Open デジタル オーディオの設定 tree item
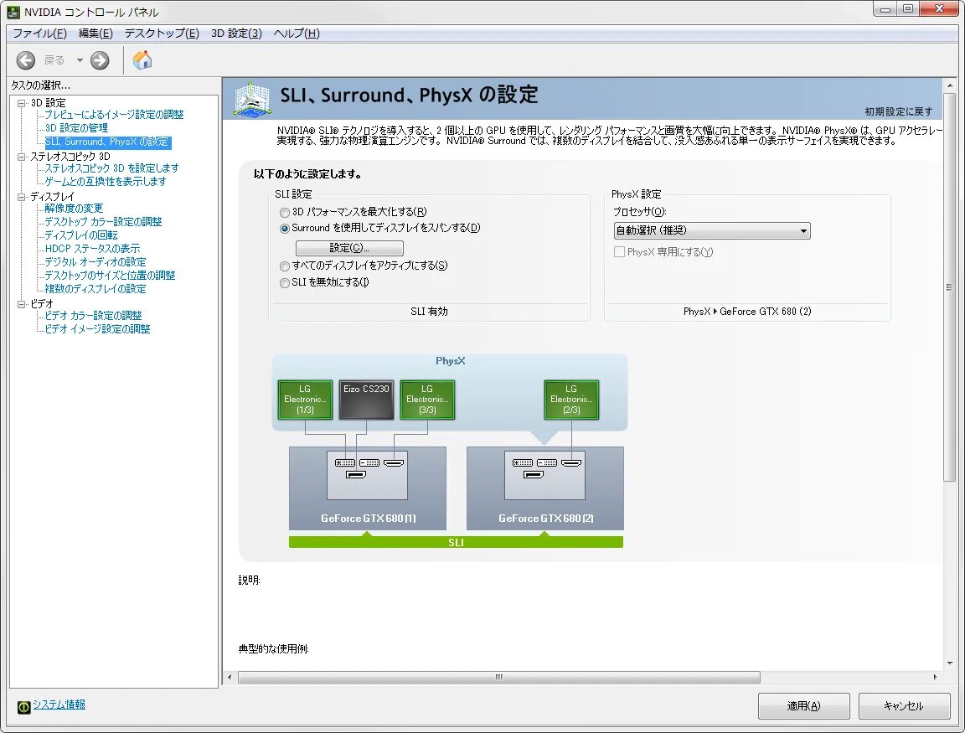The height and width of the screenshot is (733, 965). (95, 262)
